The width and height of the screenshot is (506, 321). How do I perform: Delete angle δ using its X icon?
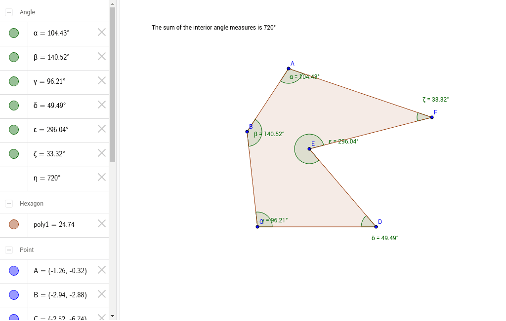click(x=101, y=105)
